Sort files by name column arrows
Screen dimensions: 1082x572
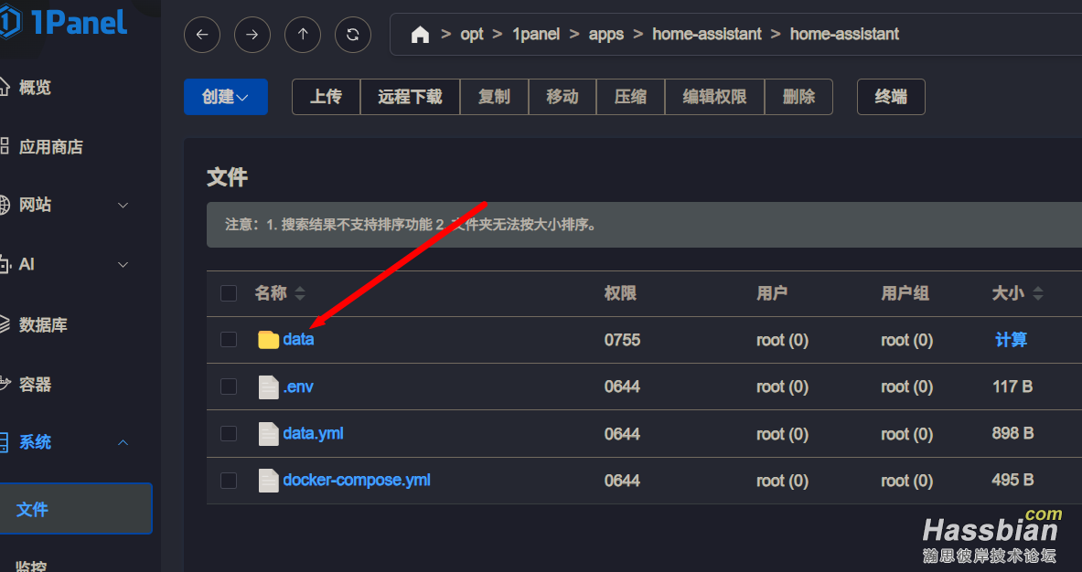tap(299, 293)
